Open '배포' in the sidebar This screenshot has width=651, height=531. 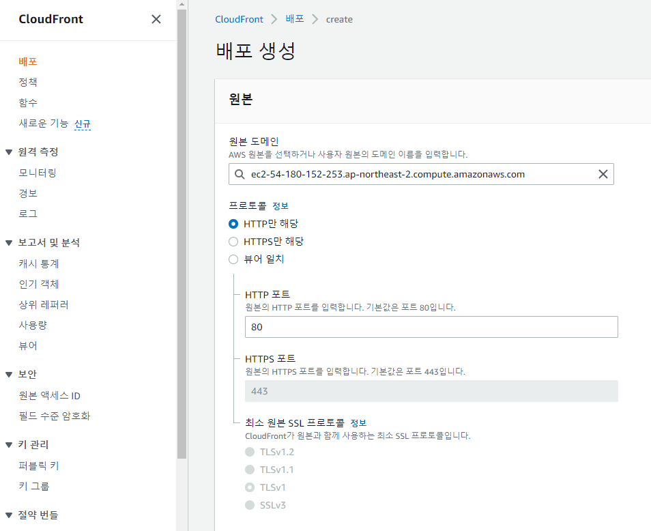point(28,61)
